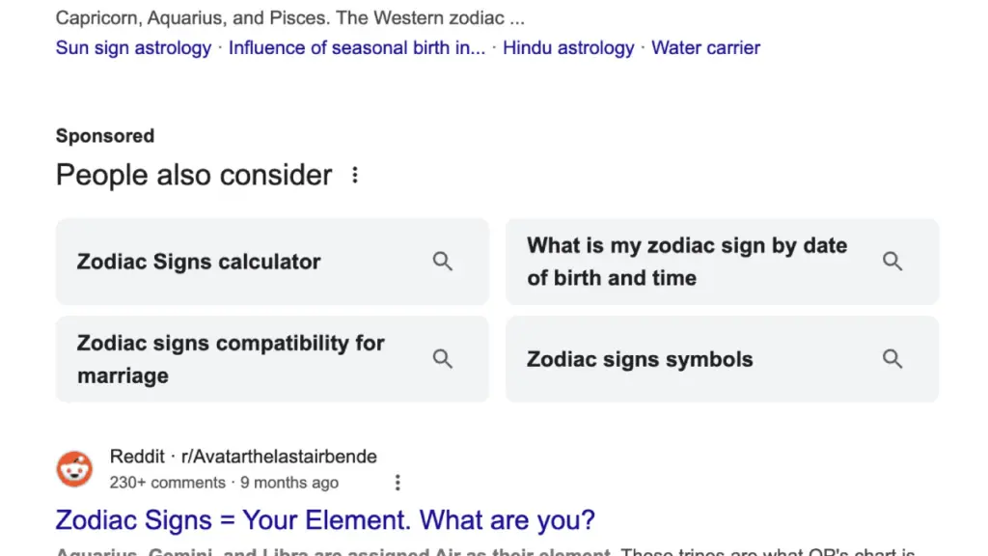Click search icon for Zodiac Signs calculator
Screen dimensions: 988x556
point(443,262)
